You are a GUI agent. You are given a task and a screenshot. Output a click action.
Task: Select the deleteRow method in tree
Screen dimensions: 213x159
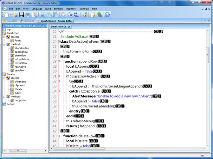[20, 55]
